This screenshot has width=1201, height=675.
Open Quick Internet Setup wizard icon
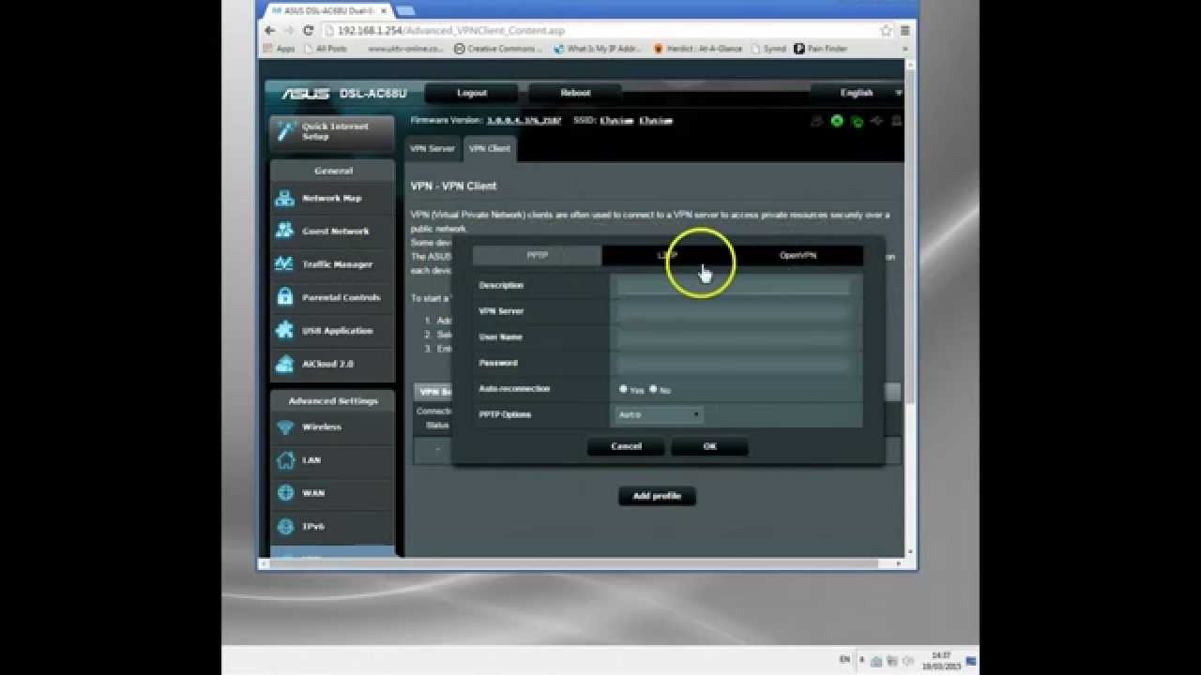tap(284, 132)
